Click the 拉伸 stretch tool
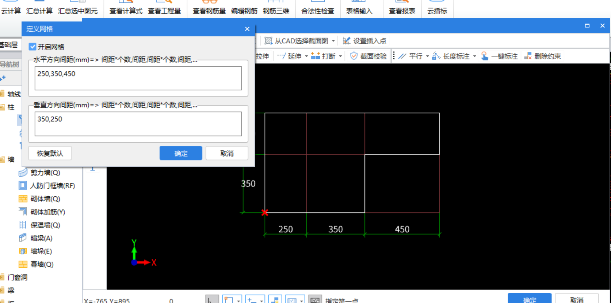 (x=262, y=56)
